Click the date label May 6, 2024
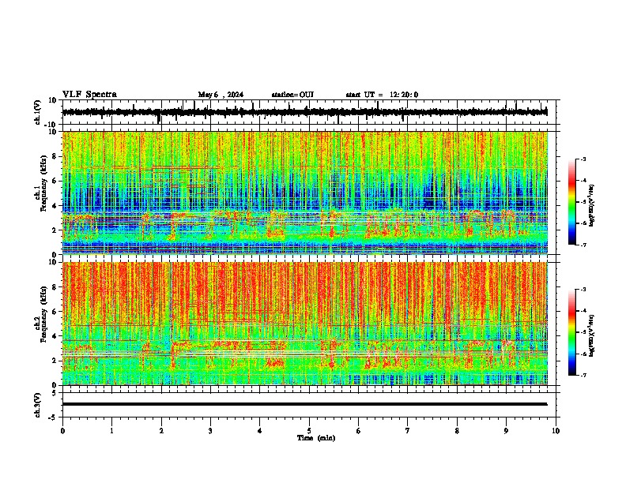 click(221, 95)
